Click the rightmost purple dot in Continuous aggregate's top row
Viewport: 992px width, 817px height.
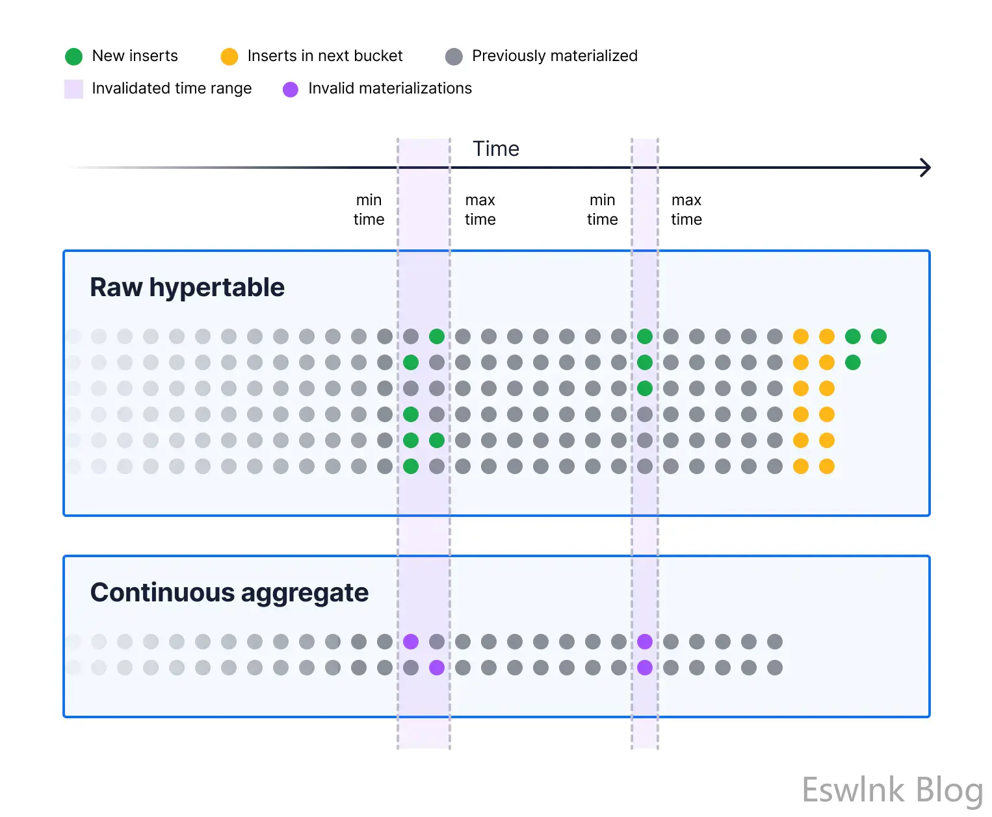(645, 642)
